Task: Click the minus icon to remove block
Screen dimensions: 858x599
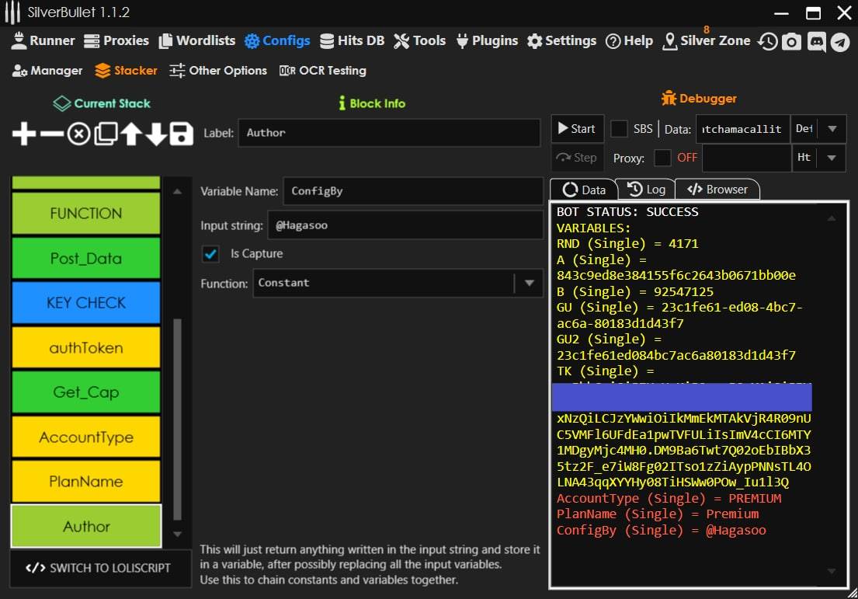Action: 51,134
